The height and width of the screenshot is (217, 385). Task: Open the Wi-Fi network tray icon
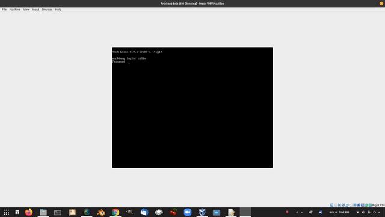tap(357, 212)
